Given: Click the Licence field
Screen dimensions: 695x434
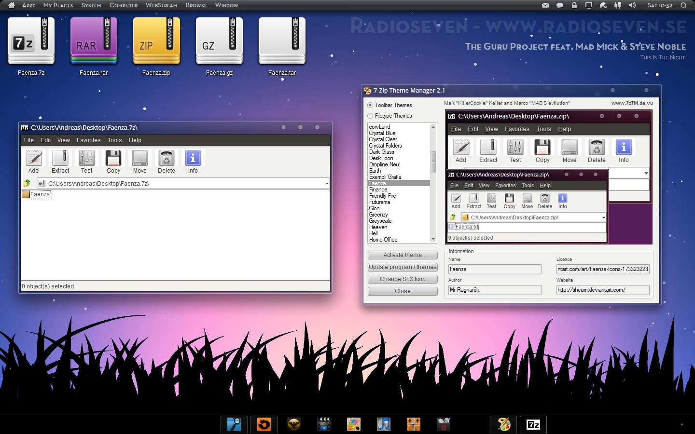Looking at the screenshot, I should 603,269.
